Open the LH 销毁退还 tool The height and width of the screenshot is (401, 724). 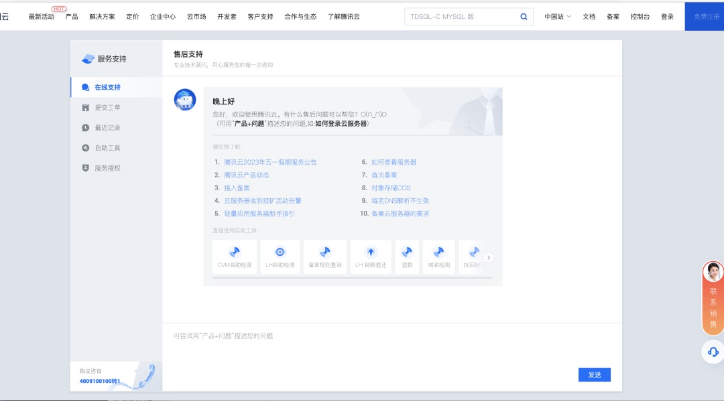[371, 257]
